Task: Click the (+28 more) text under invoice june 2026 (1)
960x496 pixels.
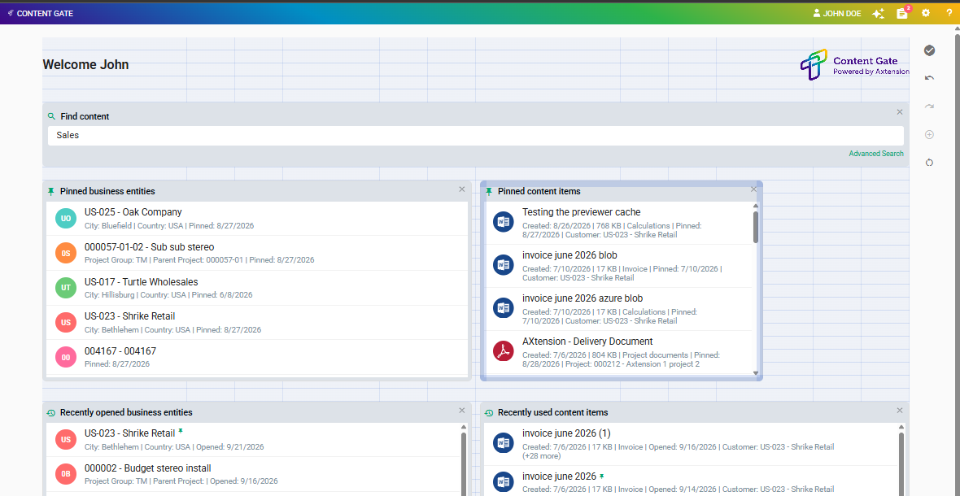Action: tap(541, 456)
